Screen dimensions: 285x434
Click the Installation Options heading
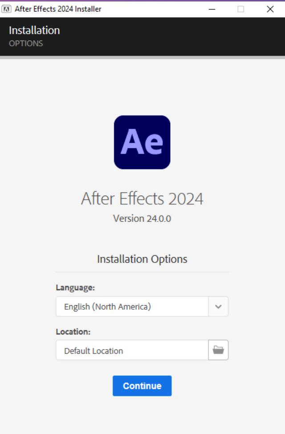pos(142,259)
